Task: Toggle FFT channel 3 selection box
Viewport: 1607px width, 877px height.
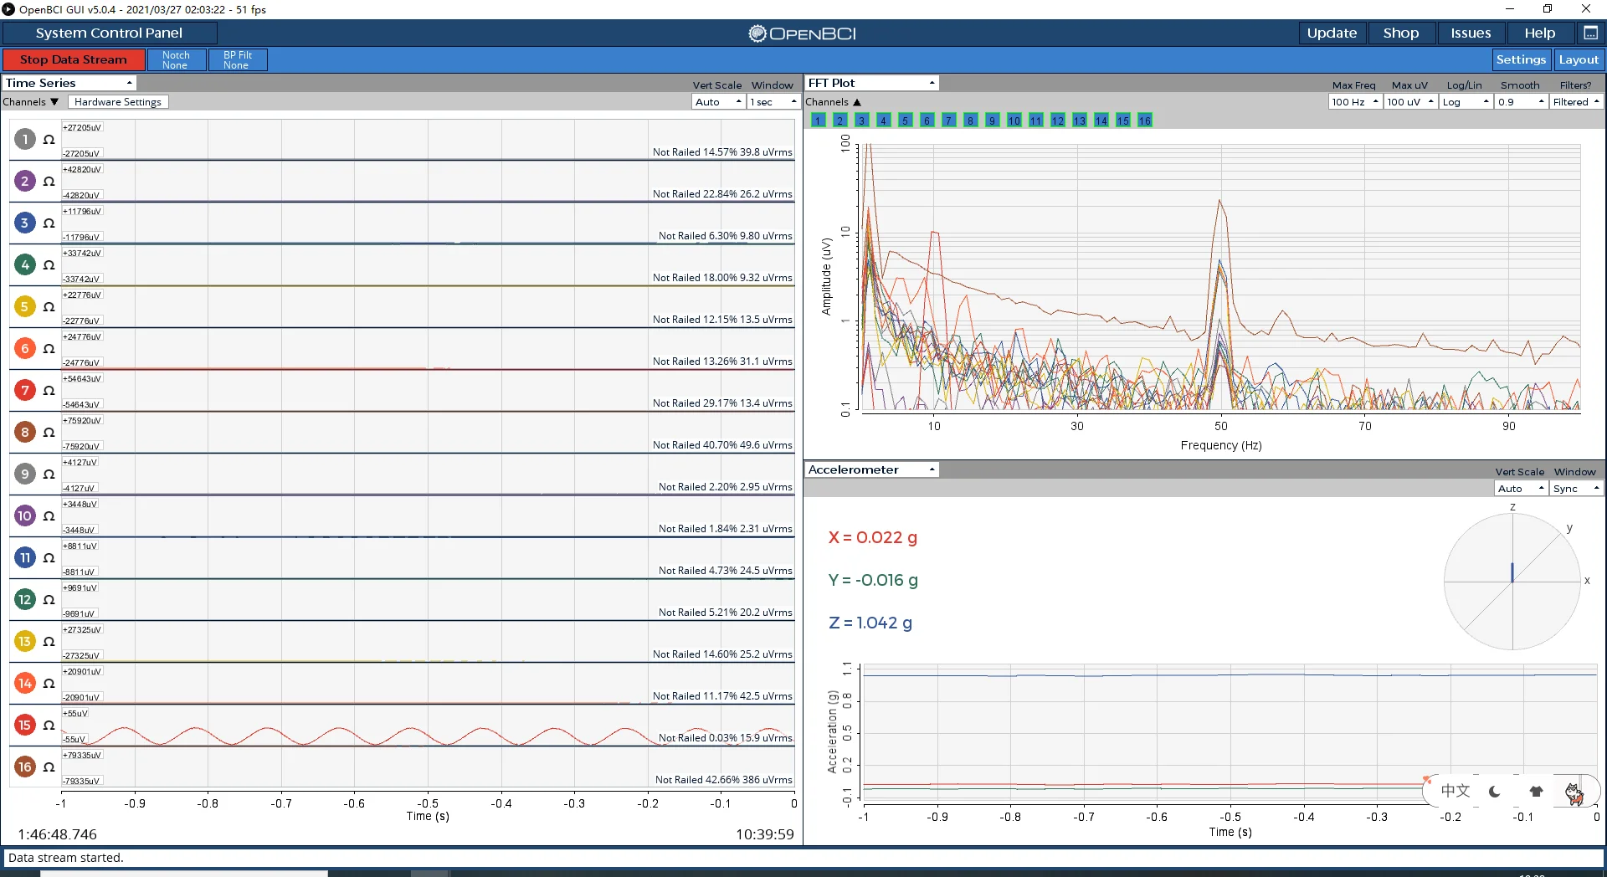Action: (x=861, y=121)
